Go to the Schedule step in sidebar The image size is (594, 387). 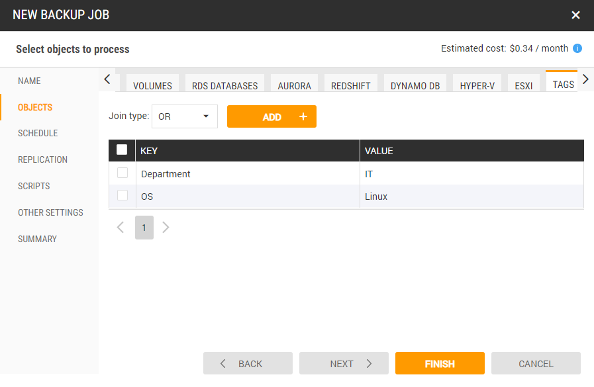[38, 133]
